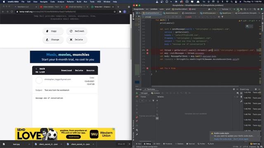View Source of the opened email
Image resolution: width=264 pixels, height=148 pixels.
90,70
